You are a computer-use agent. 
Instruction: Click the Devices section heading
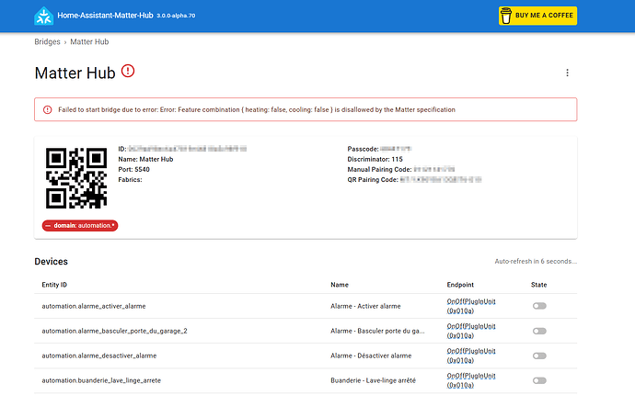tap(51, 262)
